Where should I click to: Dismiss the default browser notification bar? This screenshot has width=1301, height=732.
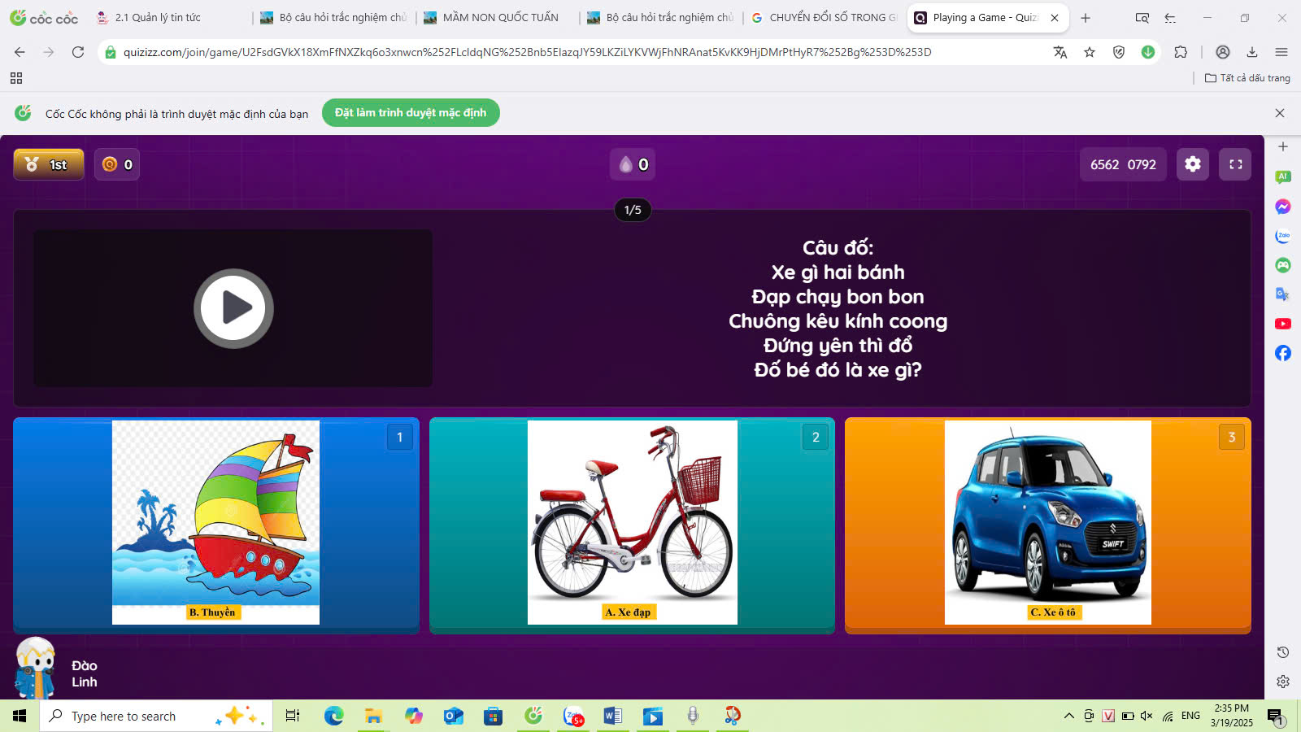point(1279,113)
